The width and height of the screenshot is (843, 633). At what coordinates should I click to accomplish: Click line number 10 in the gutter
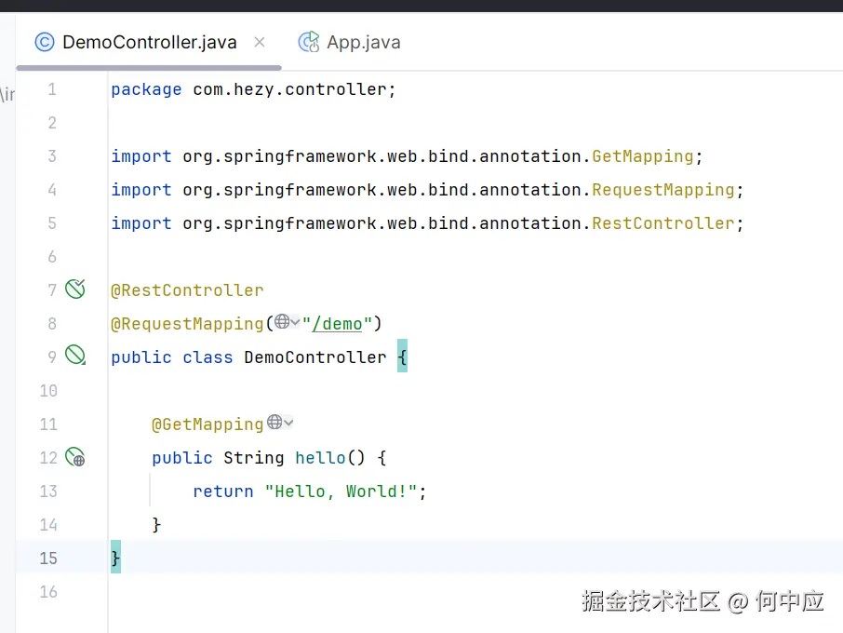point(48,391)
